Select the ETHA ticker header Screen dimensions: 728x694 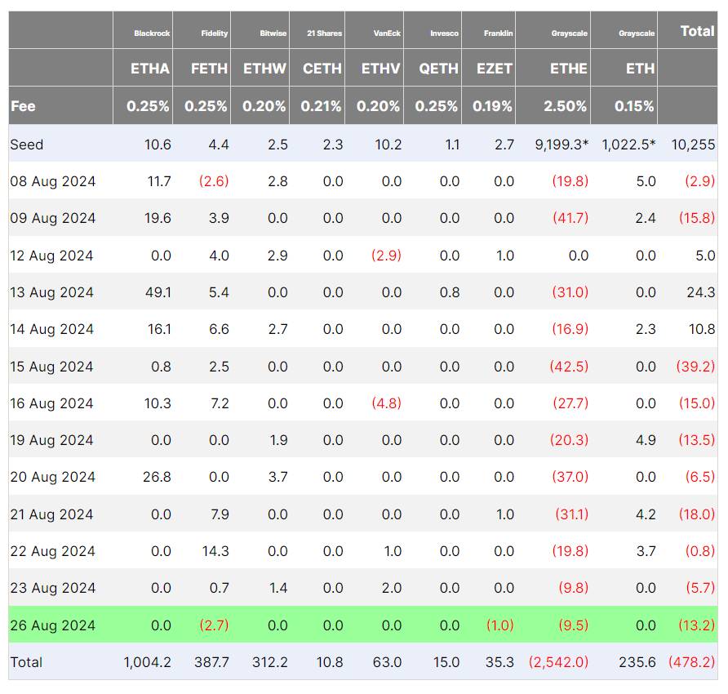[x=150, y=69]
